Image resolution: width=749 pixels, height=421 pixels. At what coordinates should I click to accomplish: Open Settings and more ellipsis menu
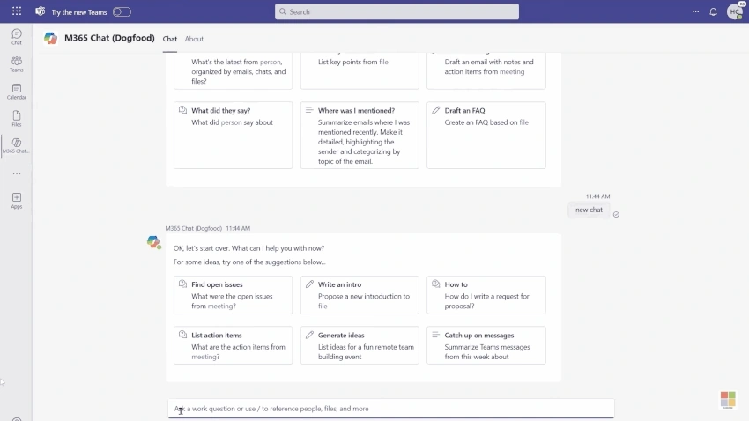tap(695, 12)
